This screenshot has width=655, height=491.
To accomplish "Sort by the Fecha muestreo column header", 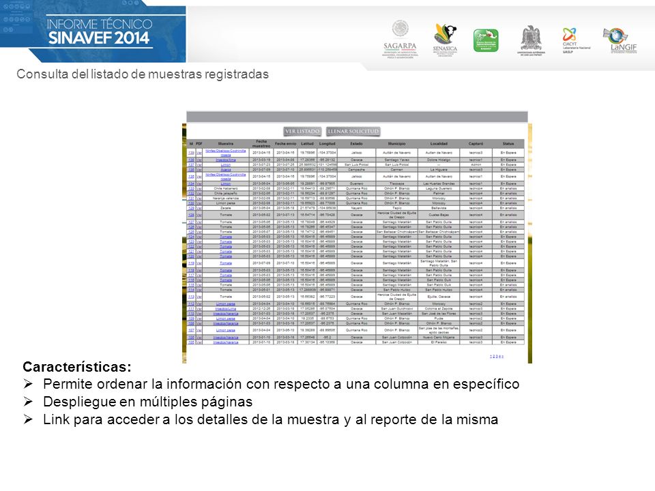I will (261, 144).
